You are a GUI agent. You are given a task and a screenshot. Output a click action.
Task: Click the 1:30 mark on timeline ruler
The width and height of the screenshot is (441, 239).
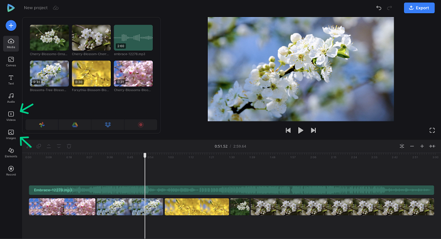[x=232, y=157]
